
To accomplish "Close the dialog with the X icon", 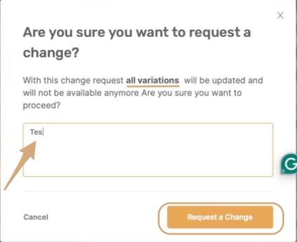I will (280, 15).
